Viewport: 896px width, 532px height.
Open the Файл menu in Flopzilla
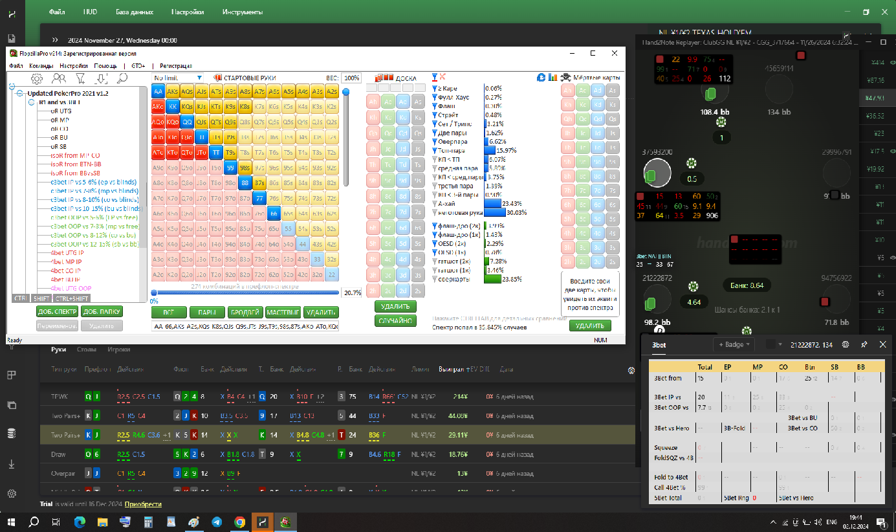point(16,66)
